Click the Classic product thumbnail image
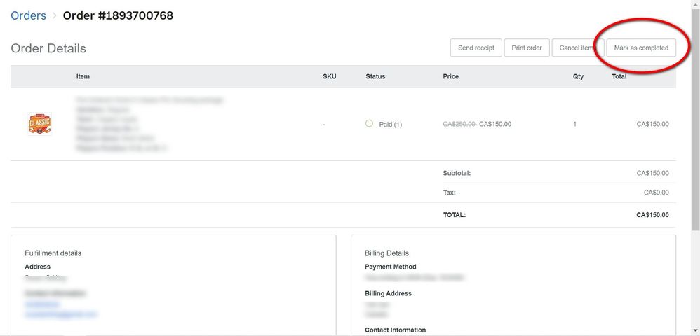The image size is (700, 336). coord(40,124)
